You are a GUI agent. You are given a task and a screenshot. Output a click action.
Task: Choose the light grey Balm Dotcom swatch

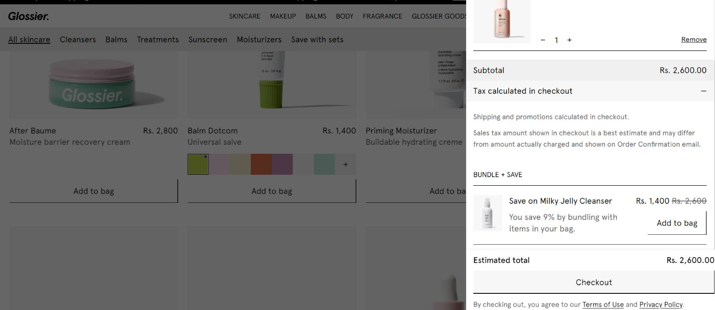(303, 164)
